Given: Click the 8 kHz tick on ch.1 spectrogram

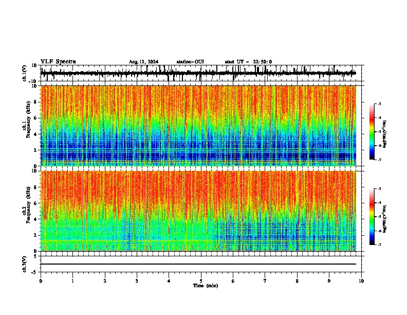Looking at the screenshot, I should [x=35, y=102].
